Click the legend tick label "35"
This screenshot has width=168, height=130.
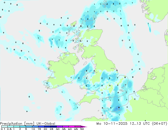[x=64, y=129]
